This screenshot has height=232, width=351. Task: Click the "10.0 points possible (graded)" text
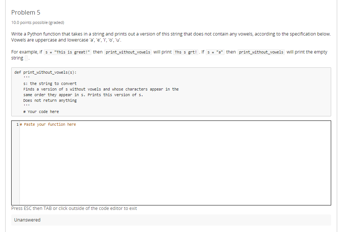pyautogui.click(x=38, y=22)
